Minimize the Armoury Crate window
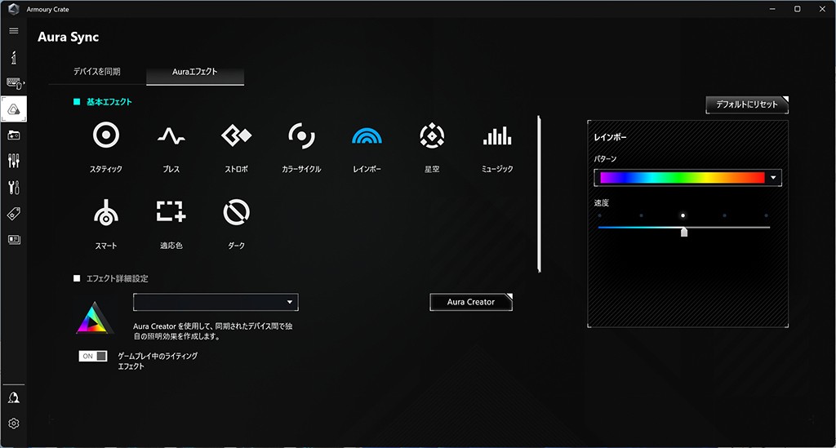The height and width of the screenshot is (448, 836). (x=772, y=9)
